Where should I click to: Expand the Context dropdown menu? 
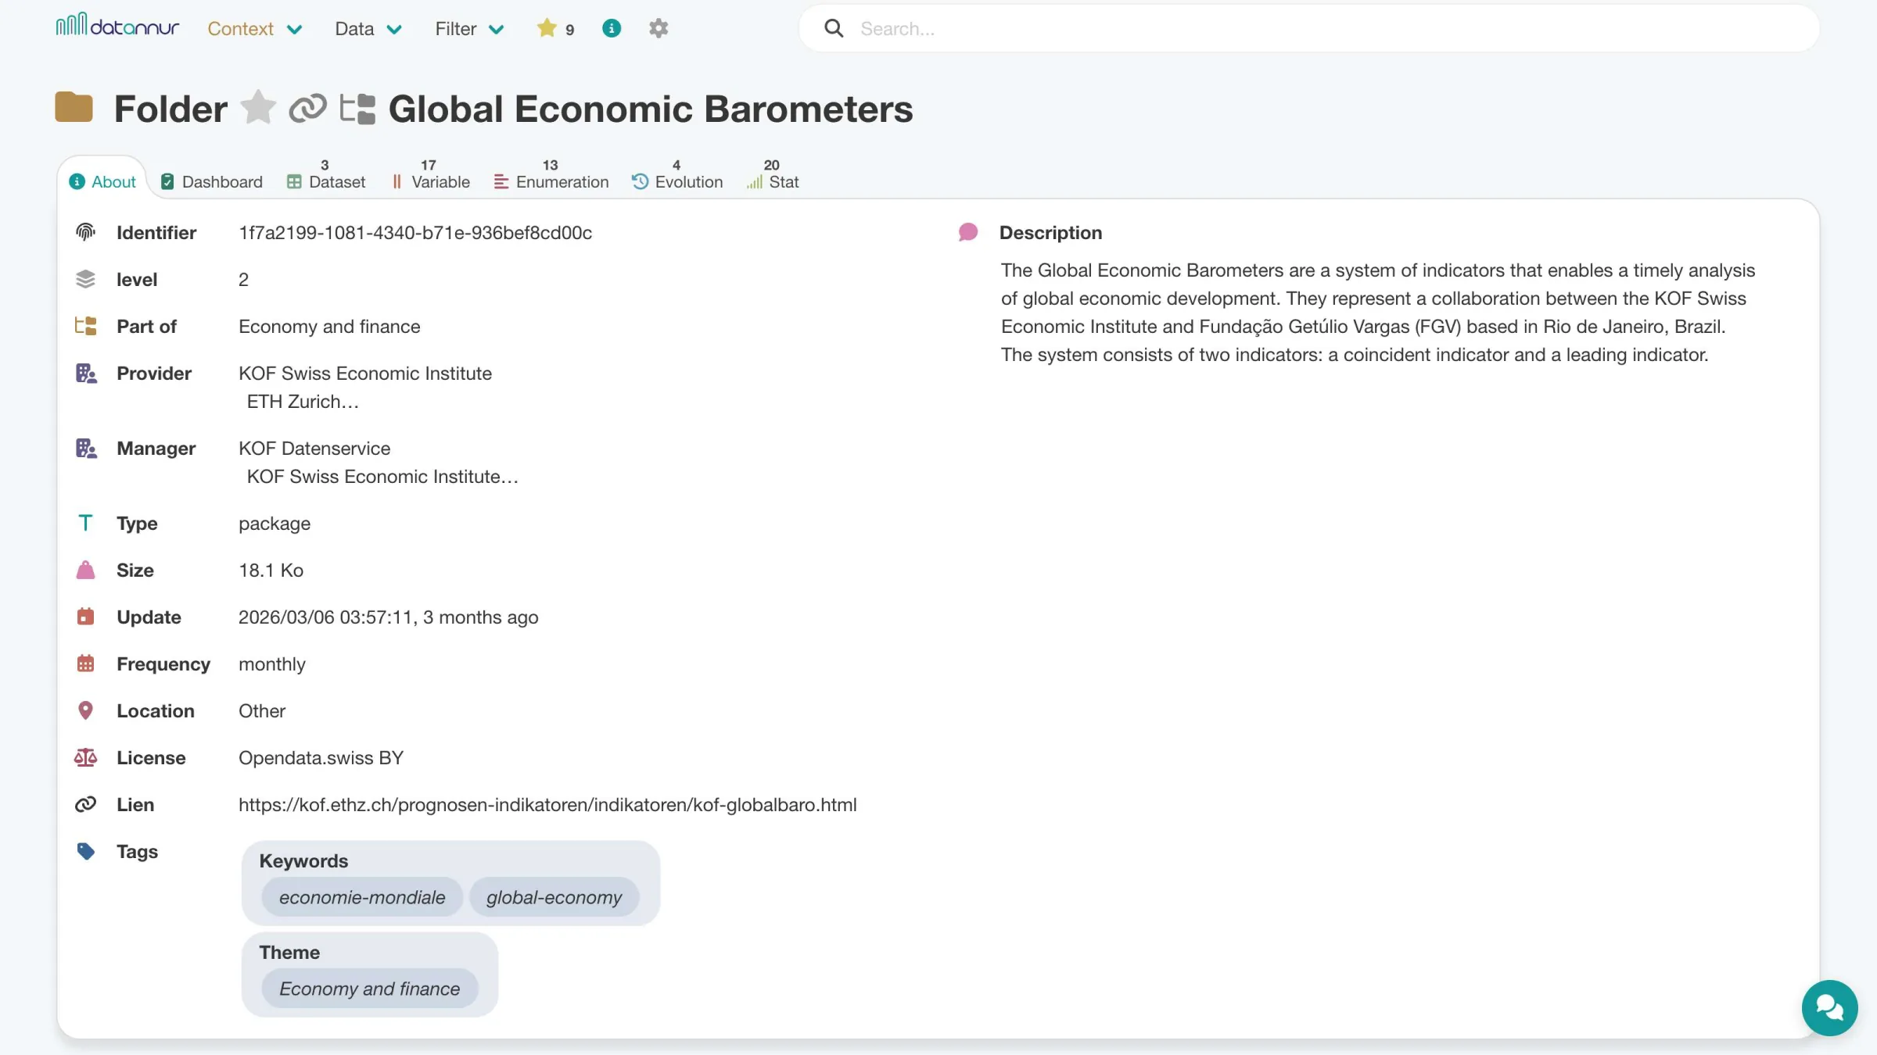254,29
